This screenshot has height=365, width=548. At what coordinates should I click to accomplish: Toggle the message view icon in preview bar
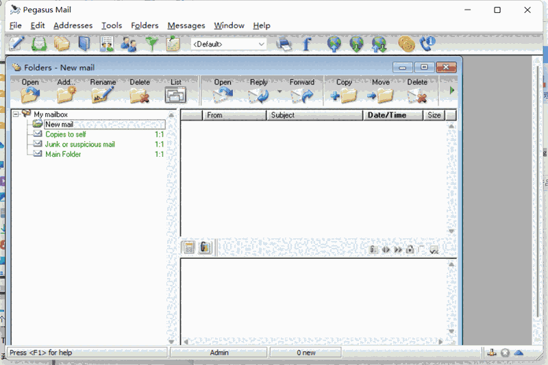[188, 248]
